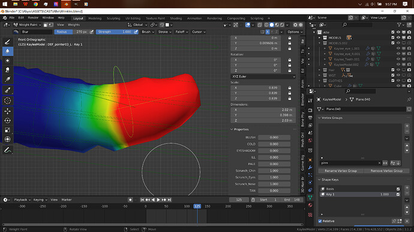The width and height of the screenshot is (414, 232).
Task: Open the File menu
Action: tap(12, 17)
